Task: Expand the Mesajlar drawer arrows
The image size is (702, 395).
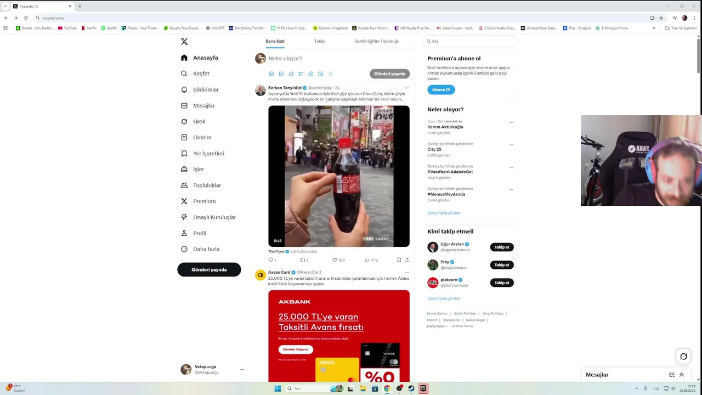Action: click(x=682, y=375)
